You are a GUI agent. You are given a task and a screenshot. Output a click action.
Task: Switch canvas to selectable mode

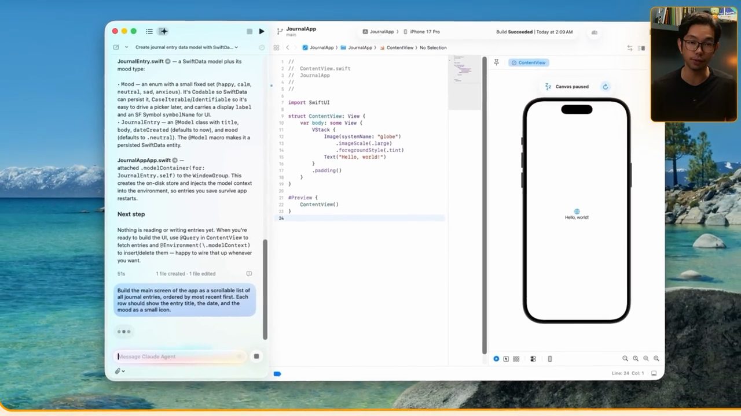point(506,359)
